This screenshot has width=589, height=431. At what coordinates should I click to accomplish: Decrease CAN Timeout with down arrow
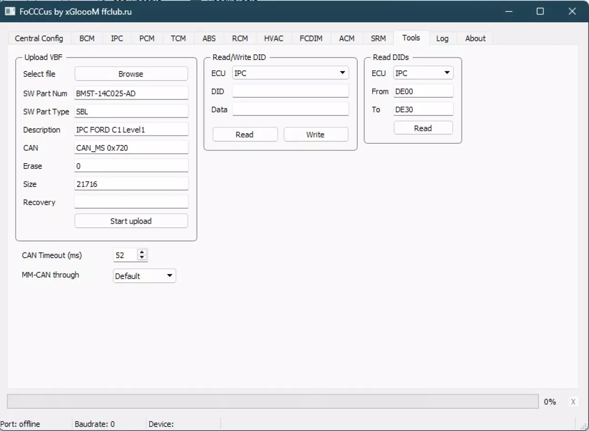(x=142, y=258)
